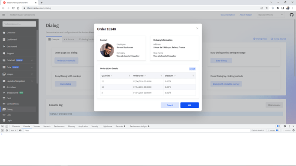
Task: Click the OK button in the dialog
Action: click(190, 105)
